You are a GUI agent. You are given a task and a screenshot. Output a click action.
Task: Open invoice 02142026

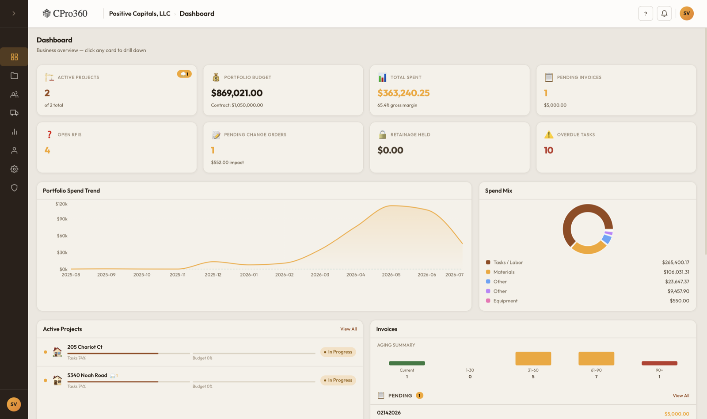[533, 413]
